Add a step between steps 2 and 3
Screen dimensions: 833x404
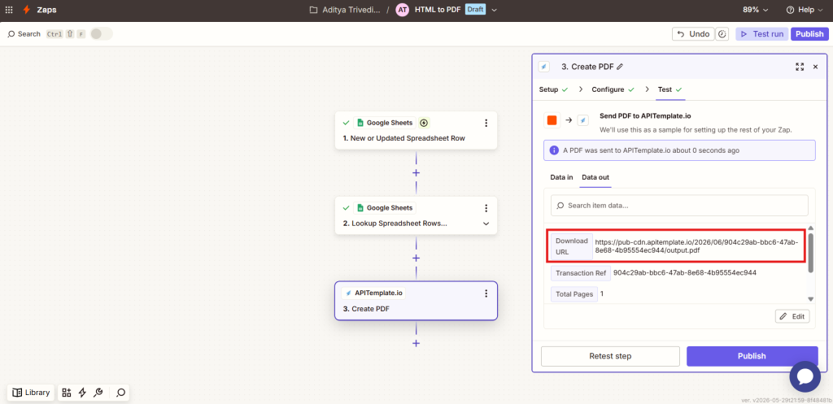click(x=416, y=258)
